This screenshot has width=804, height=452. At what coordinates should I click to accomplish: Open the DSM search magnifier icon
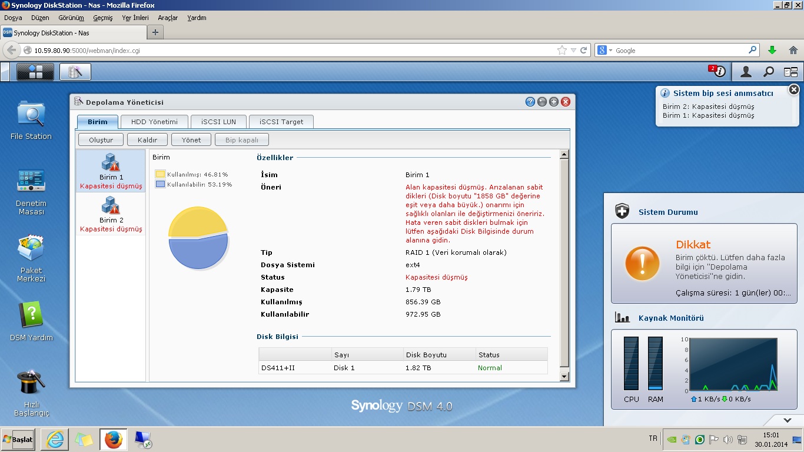[x=769, y=72]
